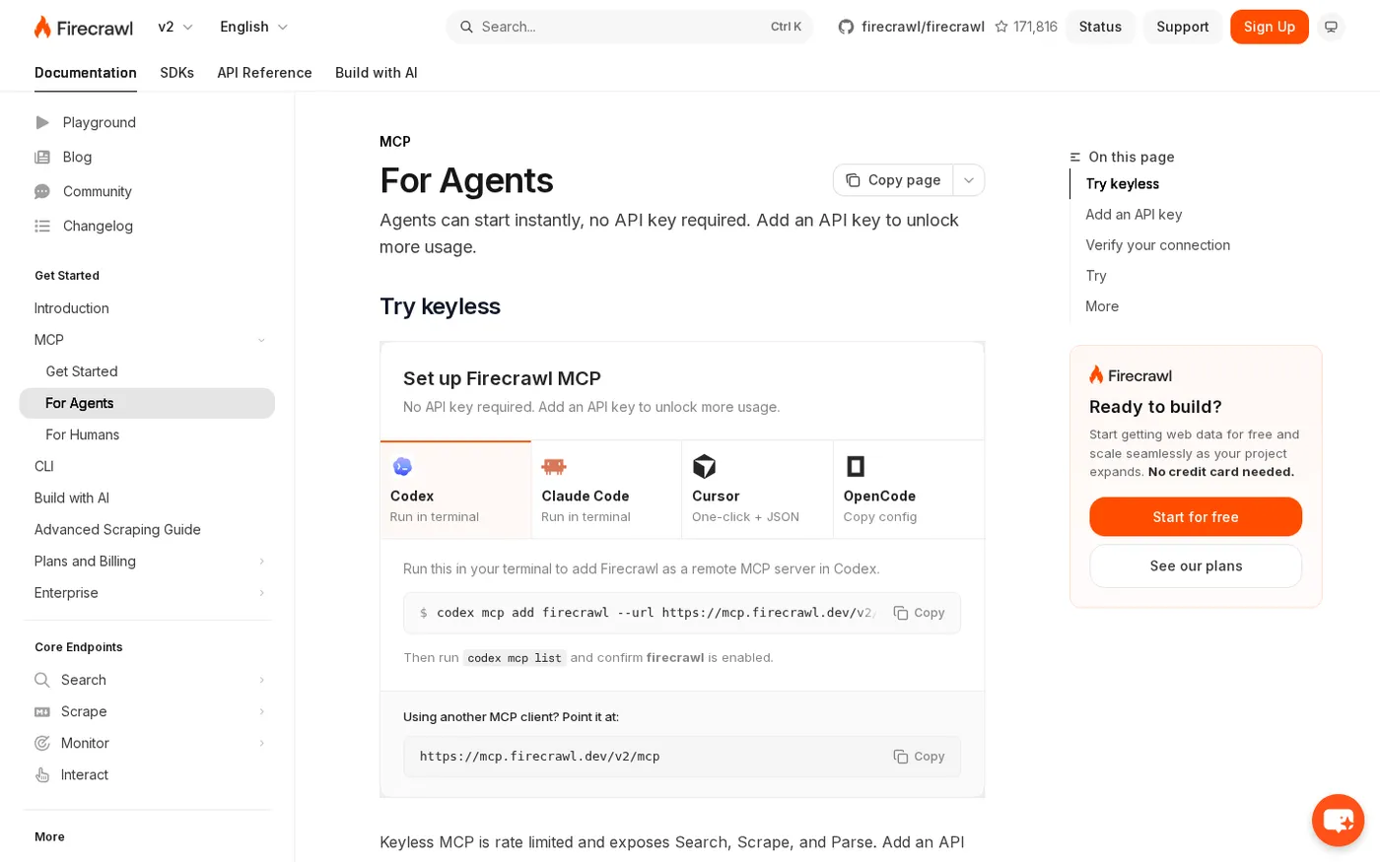Image resolution: width=1380 pixels, height=862 pixels.
Task: Select the Claude Code setup tab
Action: [606, 490]
